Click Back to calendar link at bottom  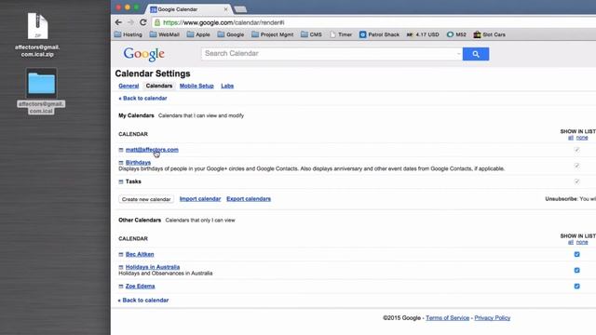pyautogui.click(x=142, y=300)
